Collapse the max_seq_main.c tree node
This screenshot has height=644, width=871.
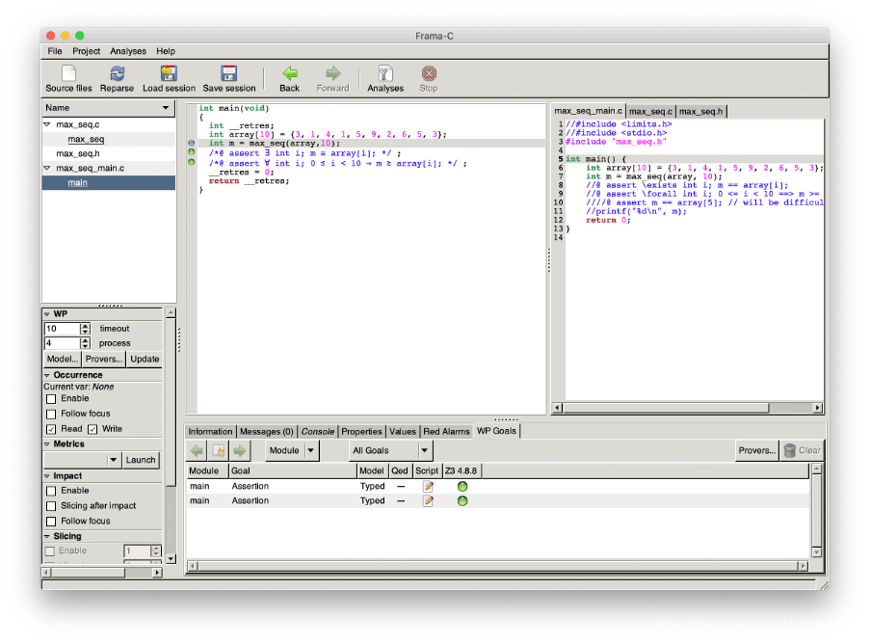47,168
